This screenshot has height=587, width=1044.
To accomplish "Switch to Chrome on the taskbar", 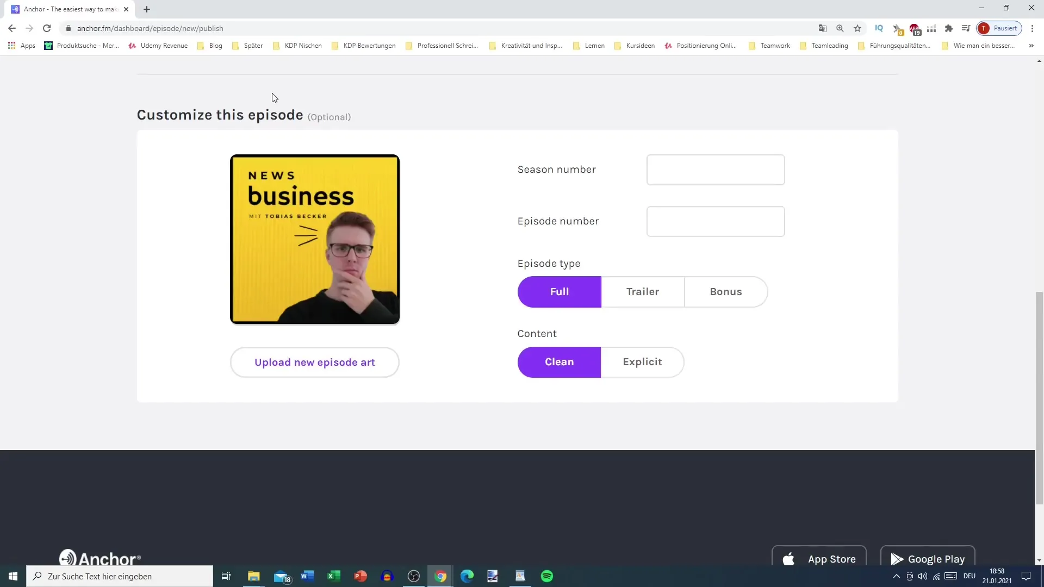I will (440, 576).
